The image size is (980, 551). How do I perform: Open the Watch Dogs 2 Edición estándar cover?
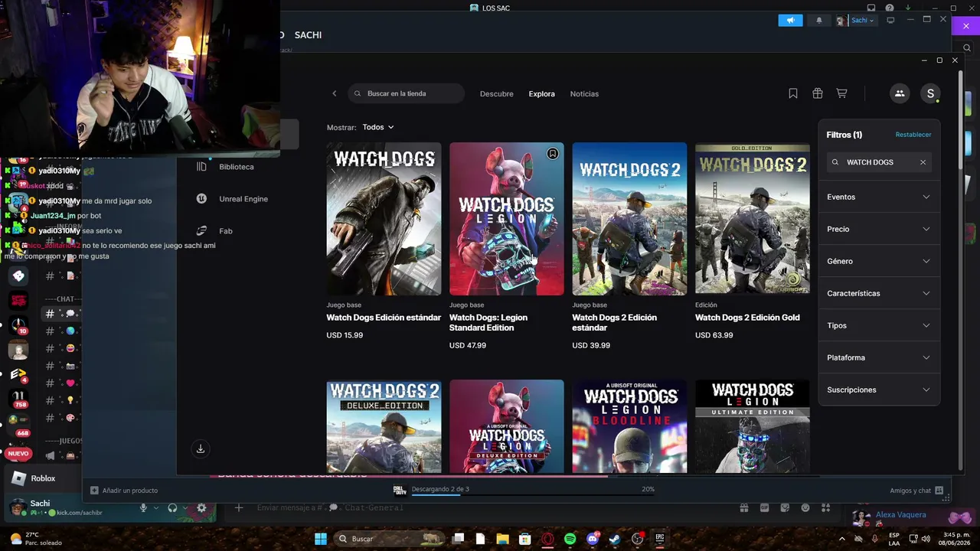pos(629,219)
